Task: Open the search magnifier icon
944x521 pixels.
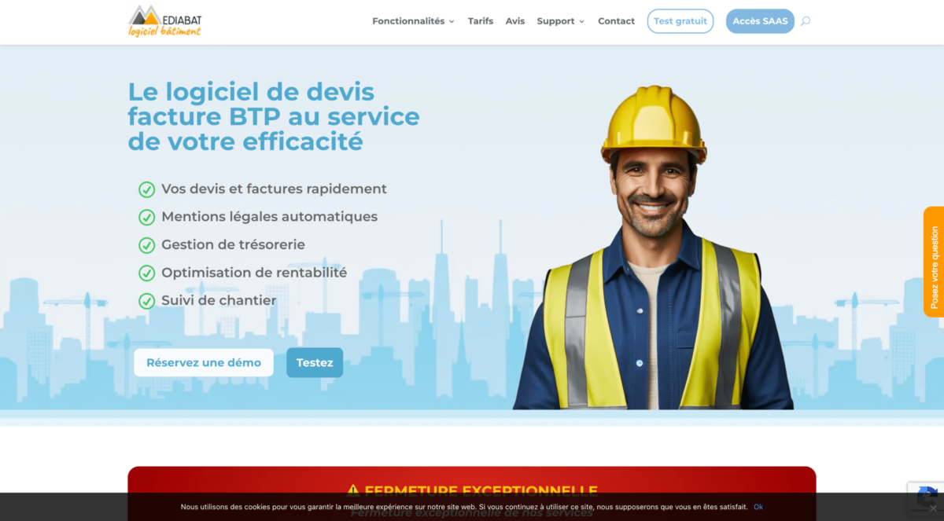Action: (x=804, y=21)
